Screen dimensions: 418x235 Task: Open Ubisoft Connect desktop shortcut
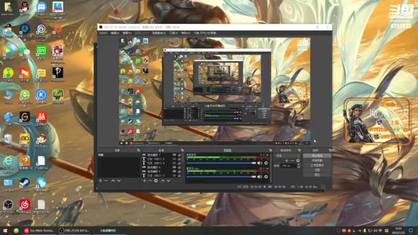pos(41,32)
